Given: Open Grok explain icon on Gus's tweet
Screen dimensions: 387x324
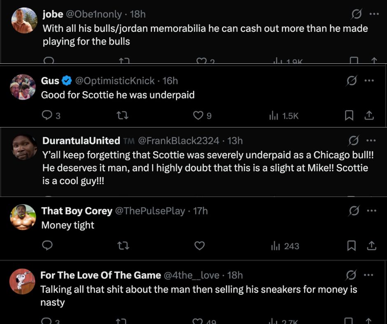Looking at the screenshot, I should coord(352,81).
